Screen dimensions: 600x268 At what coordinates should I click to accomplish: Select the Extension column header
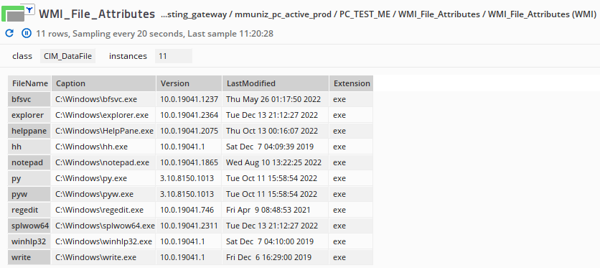tap(351, 83)
